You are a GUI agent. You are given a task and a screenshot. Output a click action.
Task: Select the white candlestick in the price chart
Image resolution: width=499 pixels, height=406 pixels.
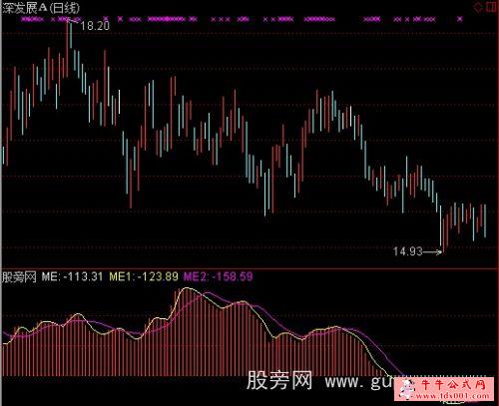[x=119, y=103]
